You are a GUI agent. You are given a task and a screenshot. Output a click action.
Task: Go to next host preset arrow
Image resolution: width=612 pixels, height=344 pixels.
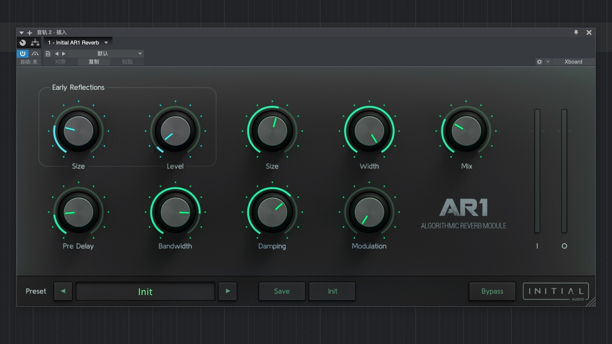pos(64,54)
